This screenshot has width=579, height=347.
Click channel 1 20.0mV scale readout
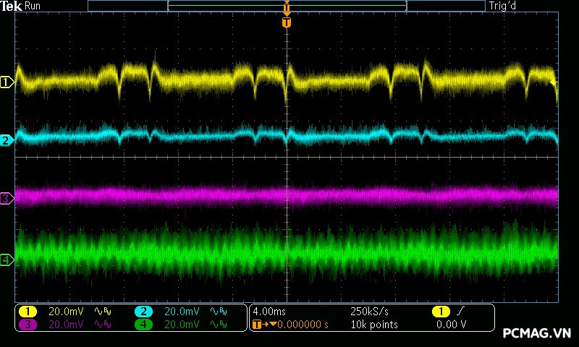tap(66, 311)
